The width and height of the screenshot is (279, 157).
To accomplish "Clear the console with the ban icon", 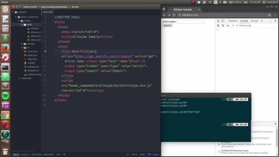I will point(218,25).
